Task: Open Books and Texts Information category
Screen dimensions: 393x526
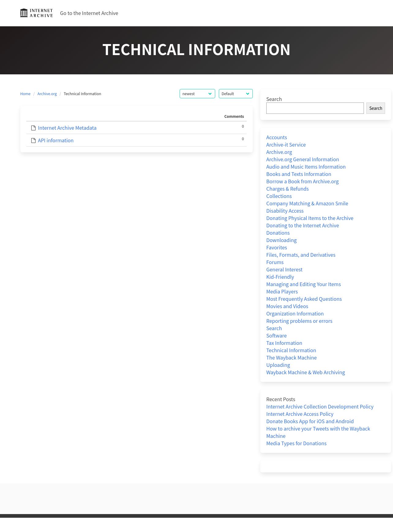Action: 299,174
